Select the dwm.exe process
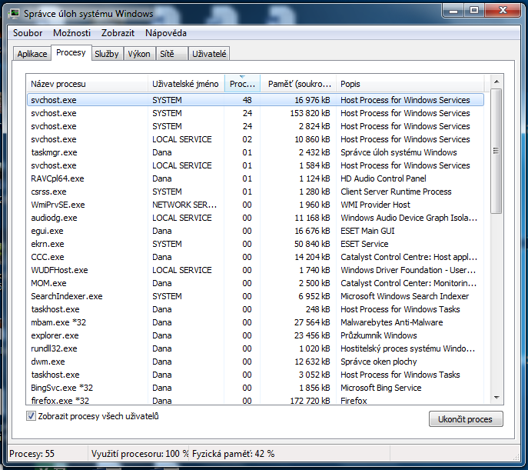 click(255, 362)
